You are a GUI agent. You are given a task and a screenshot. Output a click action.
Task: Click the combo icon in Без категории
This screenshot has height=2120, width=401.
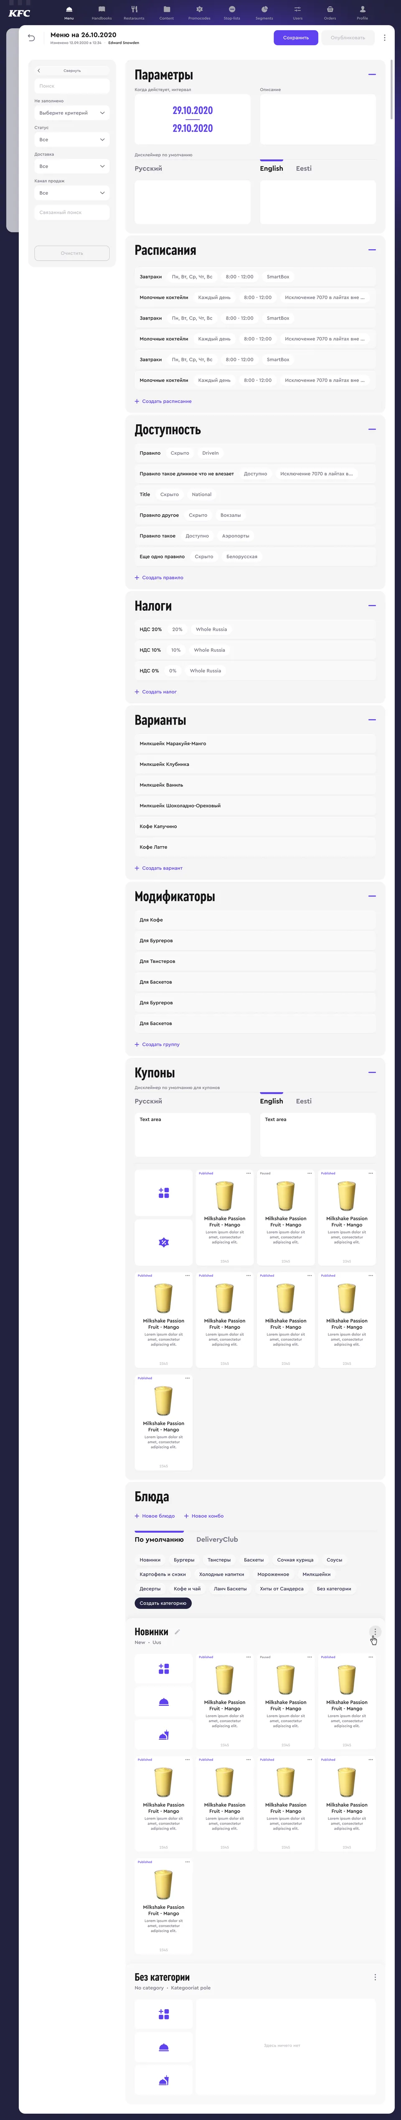(x=163, y=2081)
